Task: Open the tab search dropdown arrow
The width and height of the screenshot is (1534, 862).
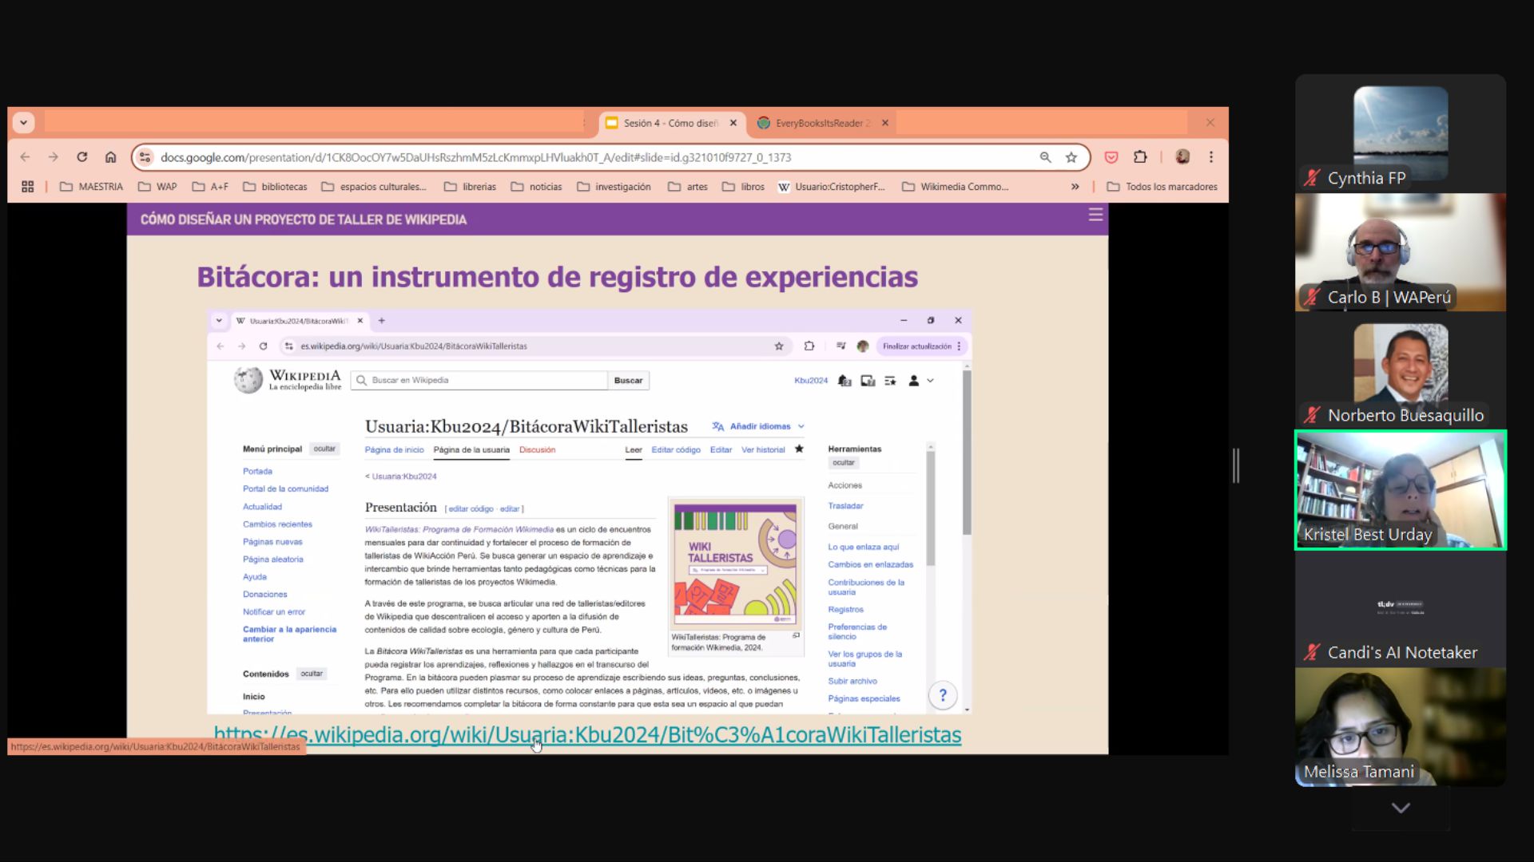Action: pyautogui.click(x=23, y=123)
